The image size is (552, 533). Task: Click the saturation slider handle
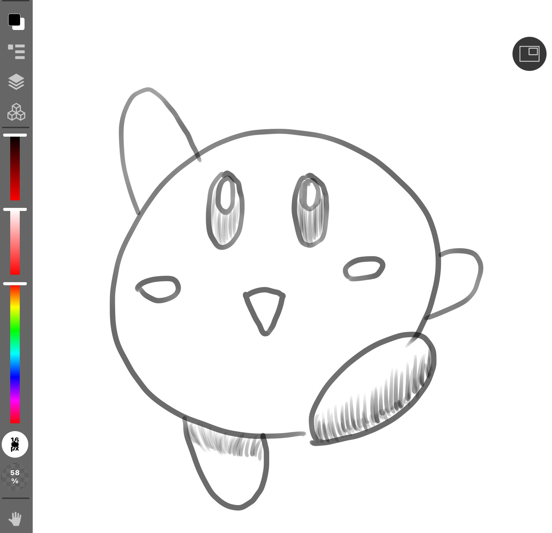pyautogui.click(x=15, y=209)
